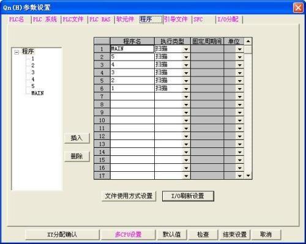Open execution type dropdown for row 6
This screenshot has height=244, width=306.
point(186,89)
